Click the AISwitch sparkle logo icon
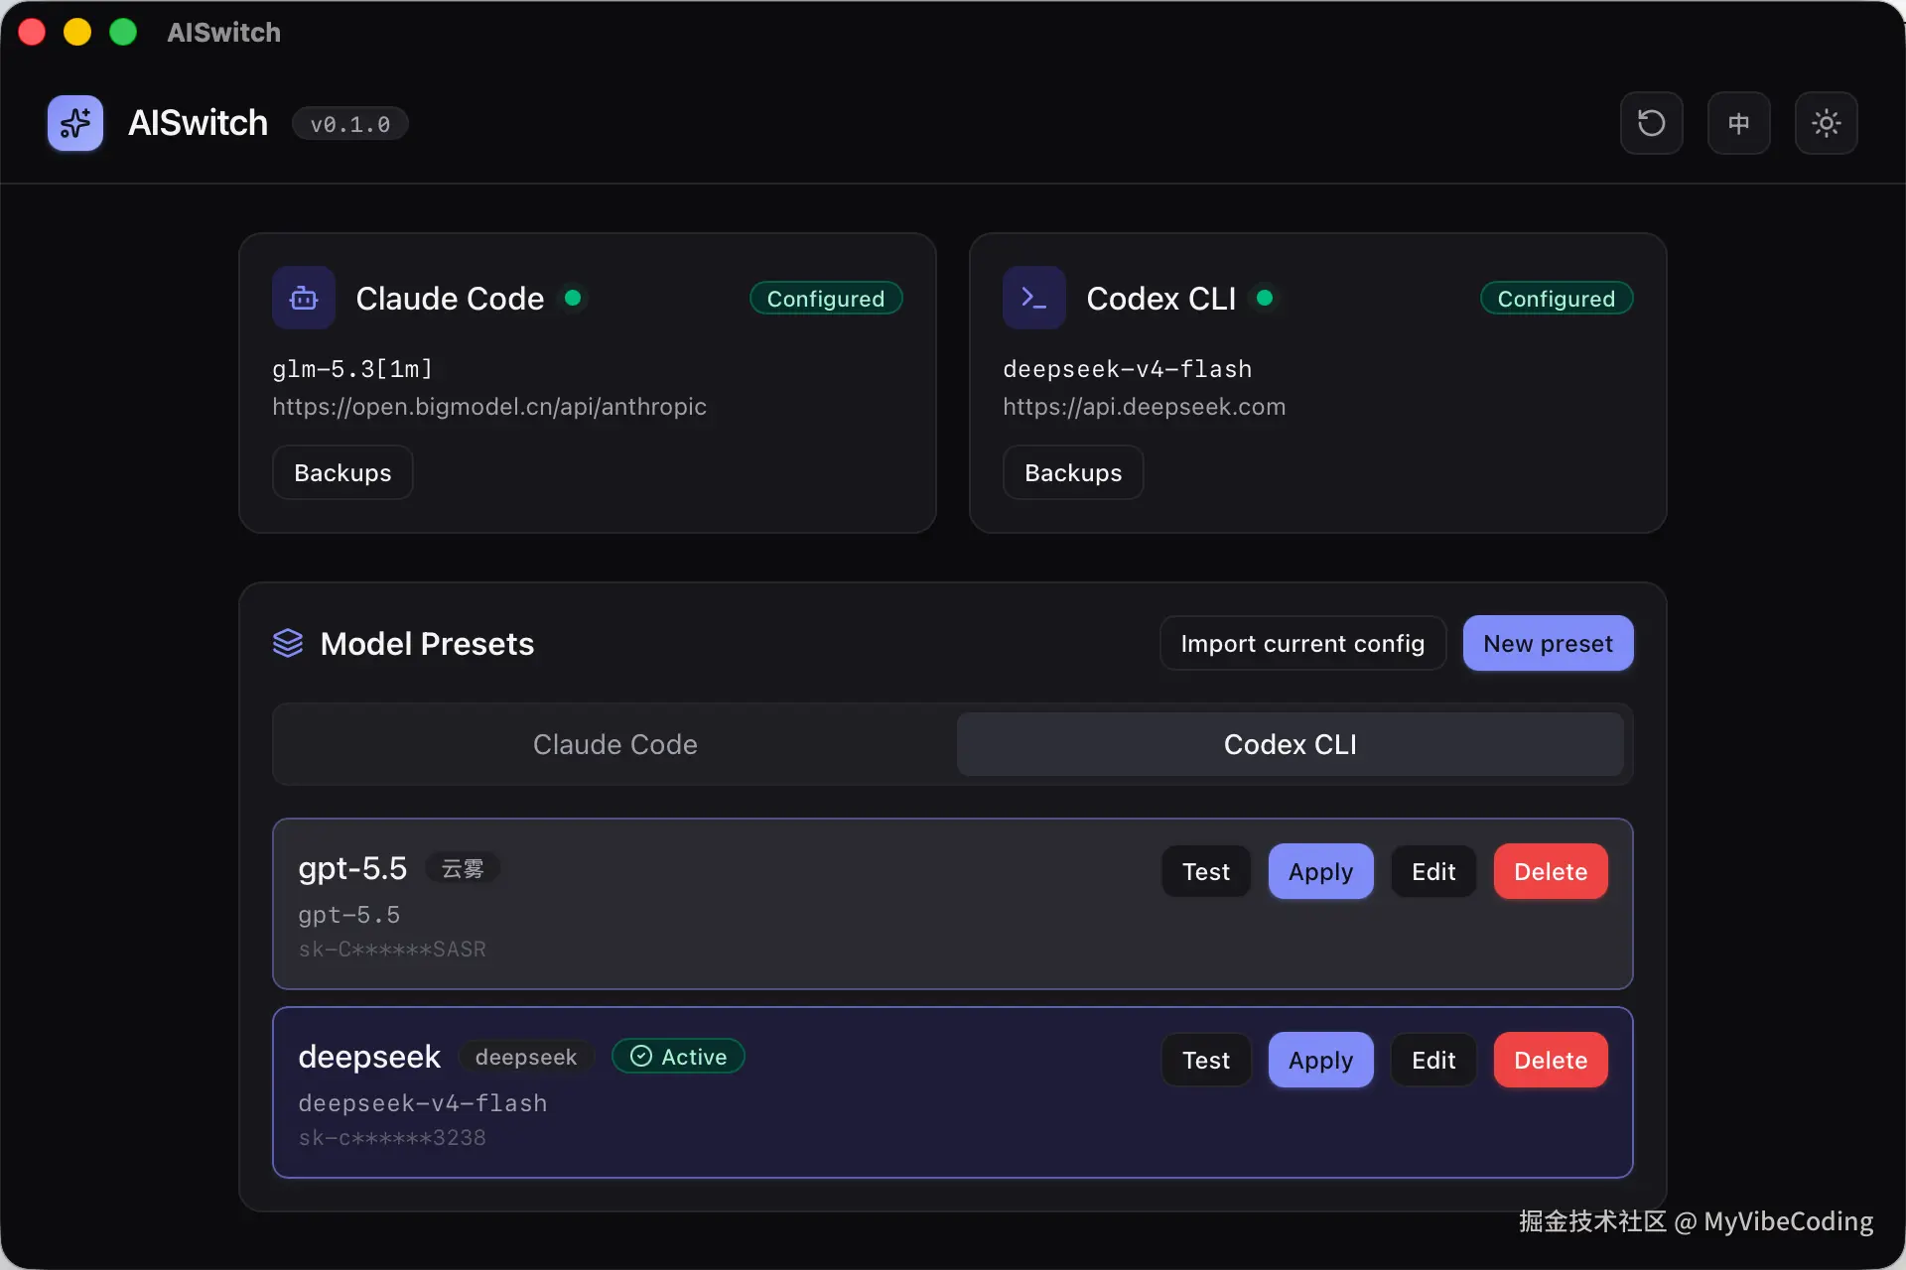 pos(75,123)
